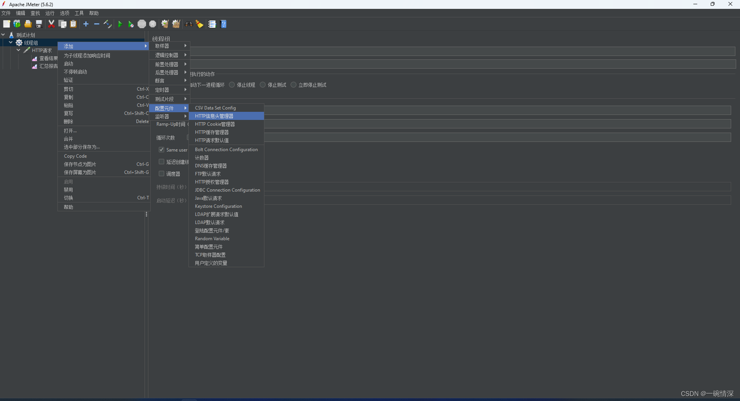Screen dimensions: 740x401
Task: Click 禁用 in the context menu
Action: [104, 190]
